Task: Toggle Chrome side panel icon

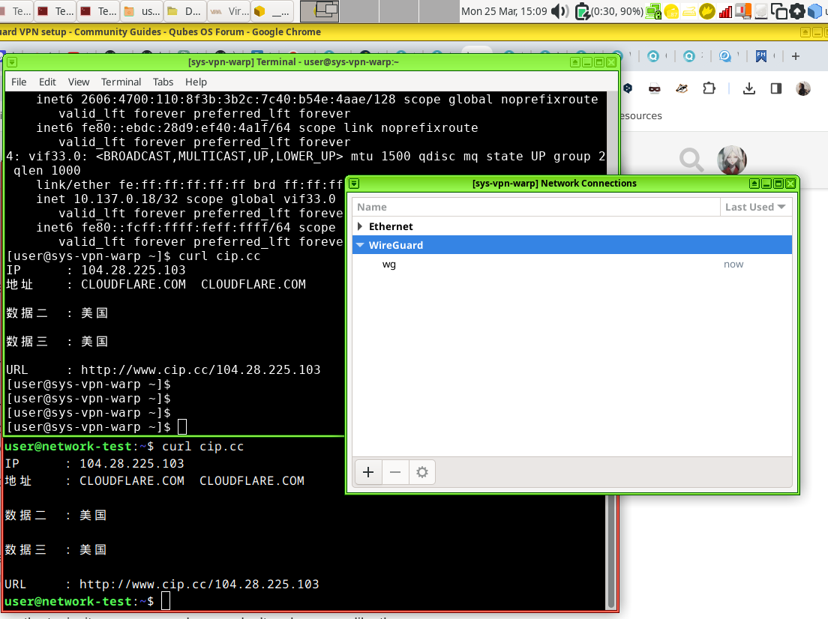Action: point(776,88)
